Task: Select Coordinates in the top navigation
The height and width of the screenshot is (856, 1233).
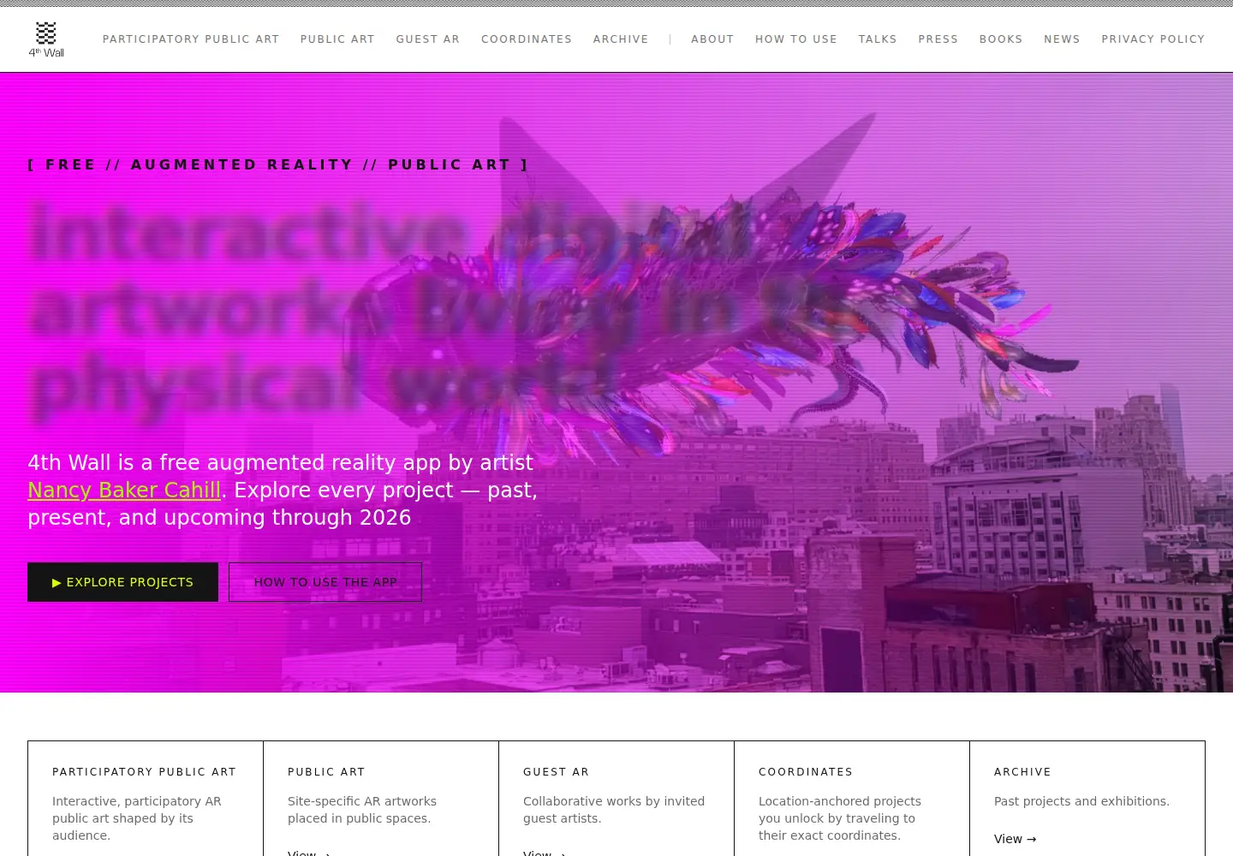Action: tap(527, 39)
